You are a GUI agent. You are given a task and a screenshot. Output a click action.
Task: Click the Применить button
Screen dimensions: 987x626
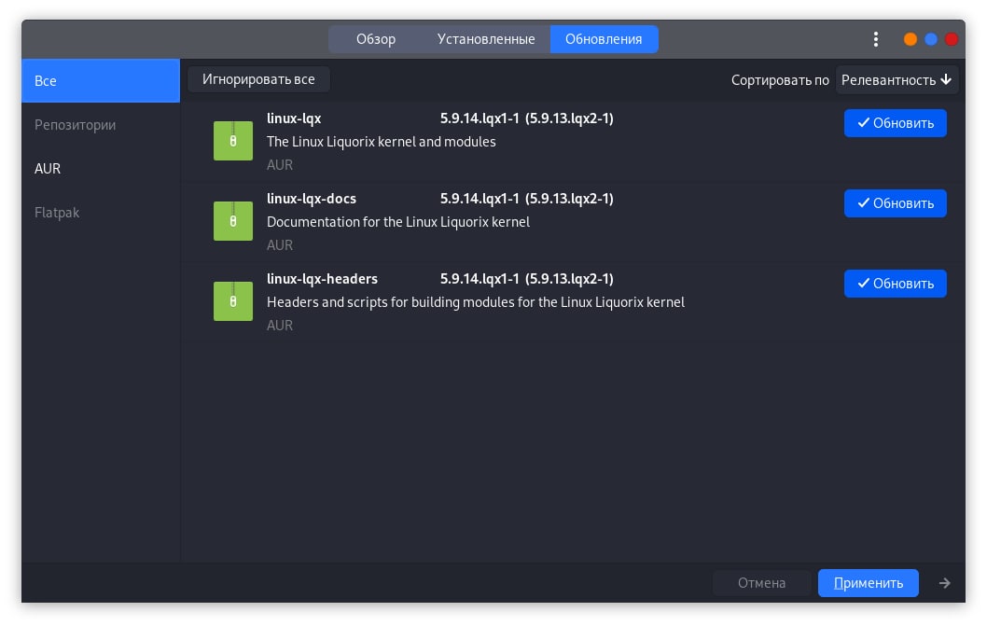tap(868, 583)
